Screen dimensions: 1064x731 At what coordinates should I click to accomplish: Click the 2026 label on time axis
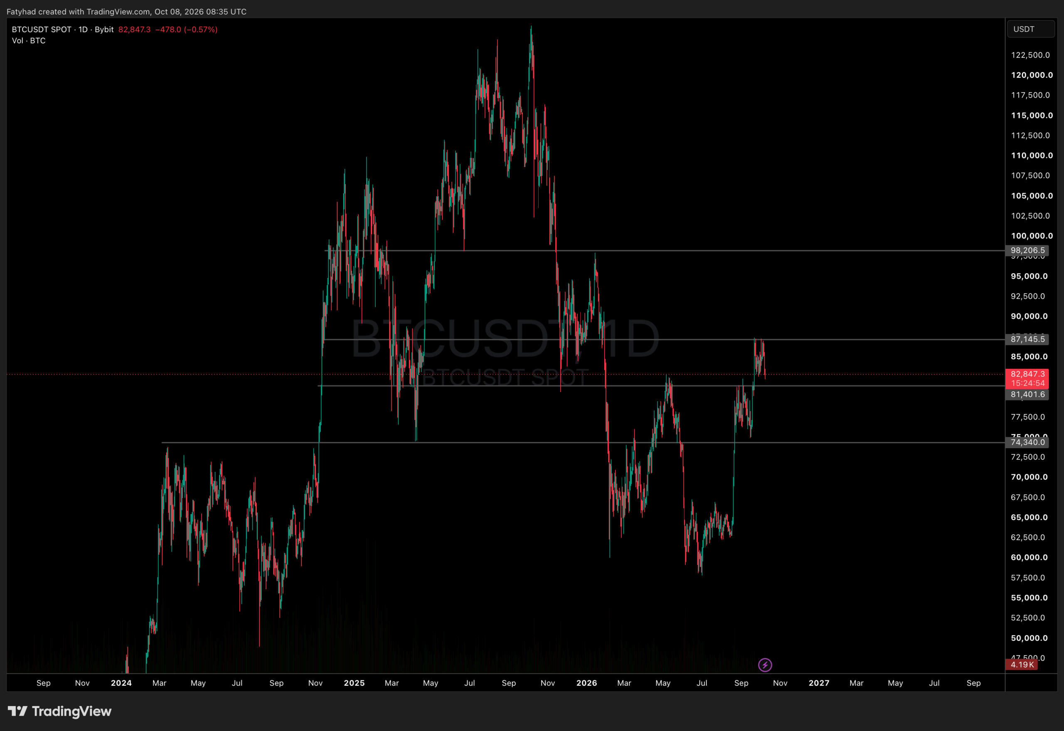(x=586, y=683)
